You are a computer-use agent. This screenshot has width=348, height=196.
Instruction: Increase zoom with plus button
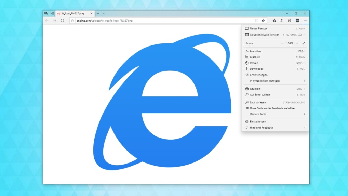(297, 43)
